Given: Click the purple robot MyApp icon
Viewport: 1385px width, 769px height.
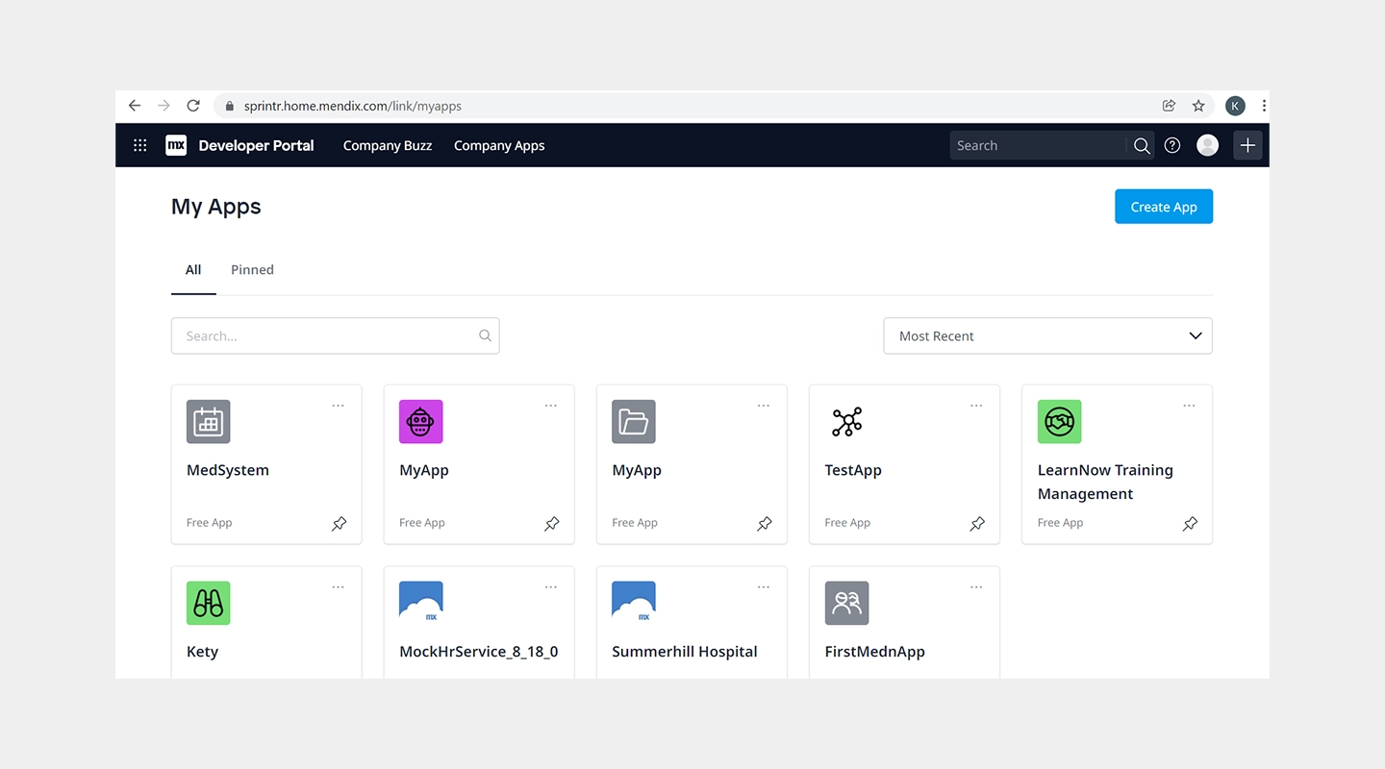Looking at the screenshot, I should pyautogui.click(x=421, y=422).
